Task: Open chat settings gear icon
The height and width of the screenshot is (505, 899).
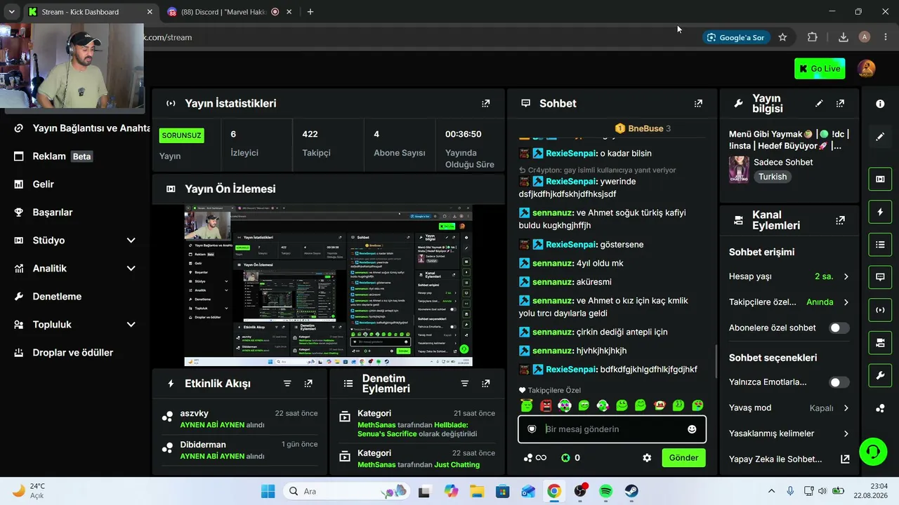Action: pos(647,458)
